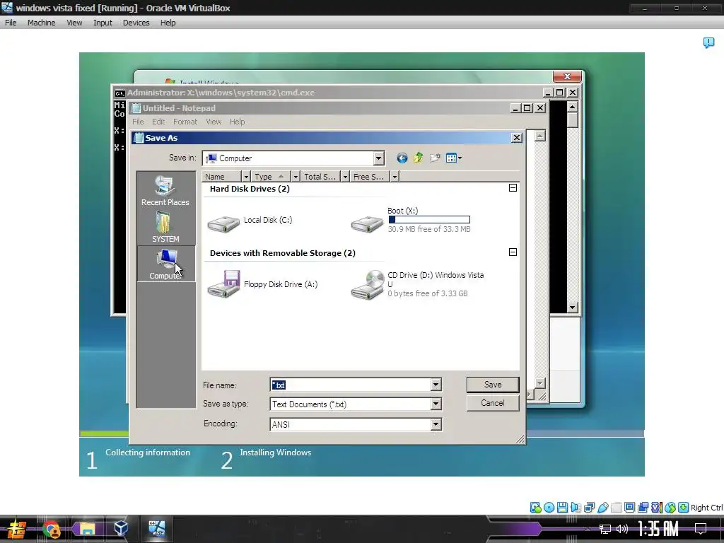This screenshot has height=543, width=724.
Task: Expand the Encoding dropdown showing ANSI
Action: tap(436, 424)
